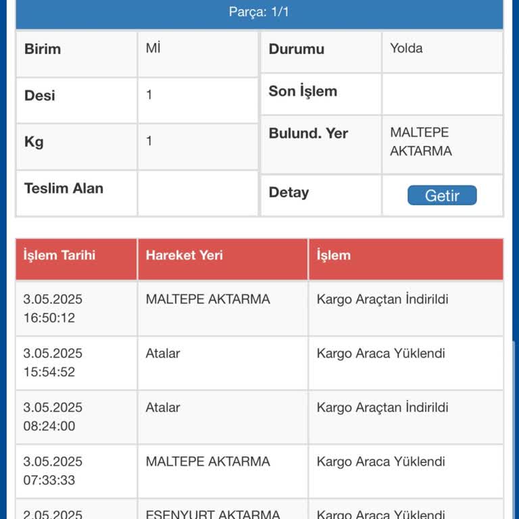Click the ESENYURT AKTARMA location cell
This screenshot has height=519, width=519.
213,513
